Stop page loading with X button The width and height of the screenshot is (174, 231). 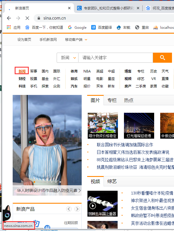coord(27,18)
